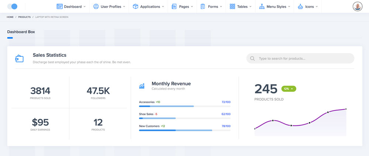
Task: Open the Tables menu
Action: pos(242,7)
